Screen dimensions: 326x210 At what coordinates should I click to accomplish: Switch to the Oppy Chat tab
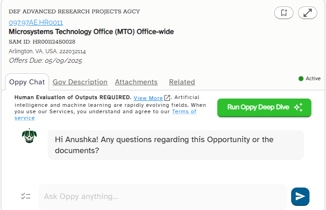pos(27,82)
